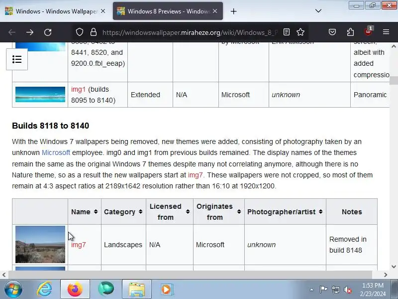View the img7 landscape wallpaper thumbnail

pos(40,244)
